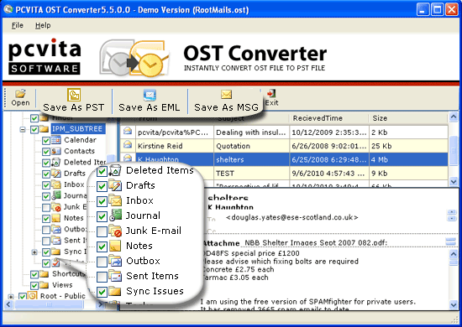The width and height of the screenshot is (462, 327).
Task: Click the folder tree horizontal scrollbar thumb
Action: (50, 304)
